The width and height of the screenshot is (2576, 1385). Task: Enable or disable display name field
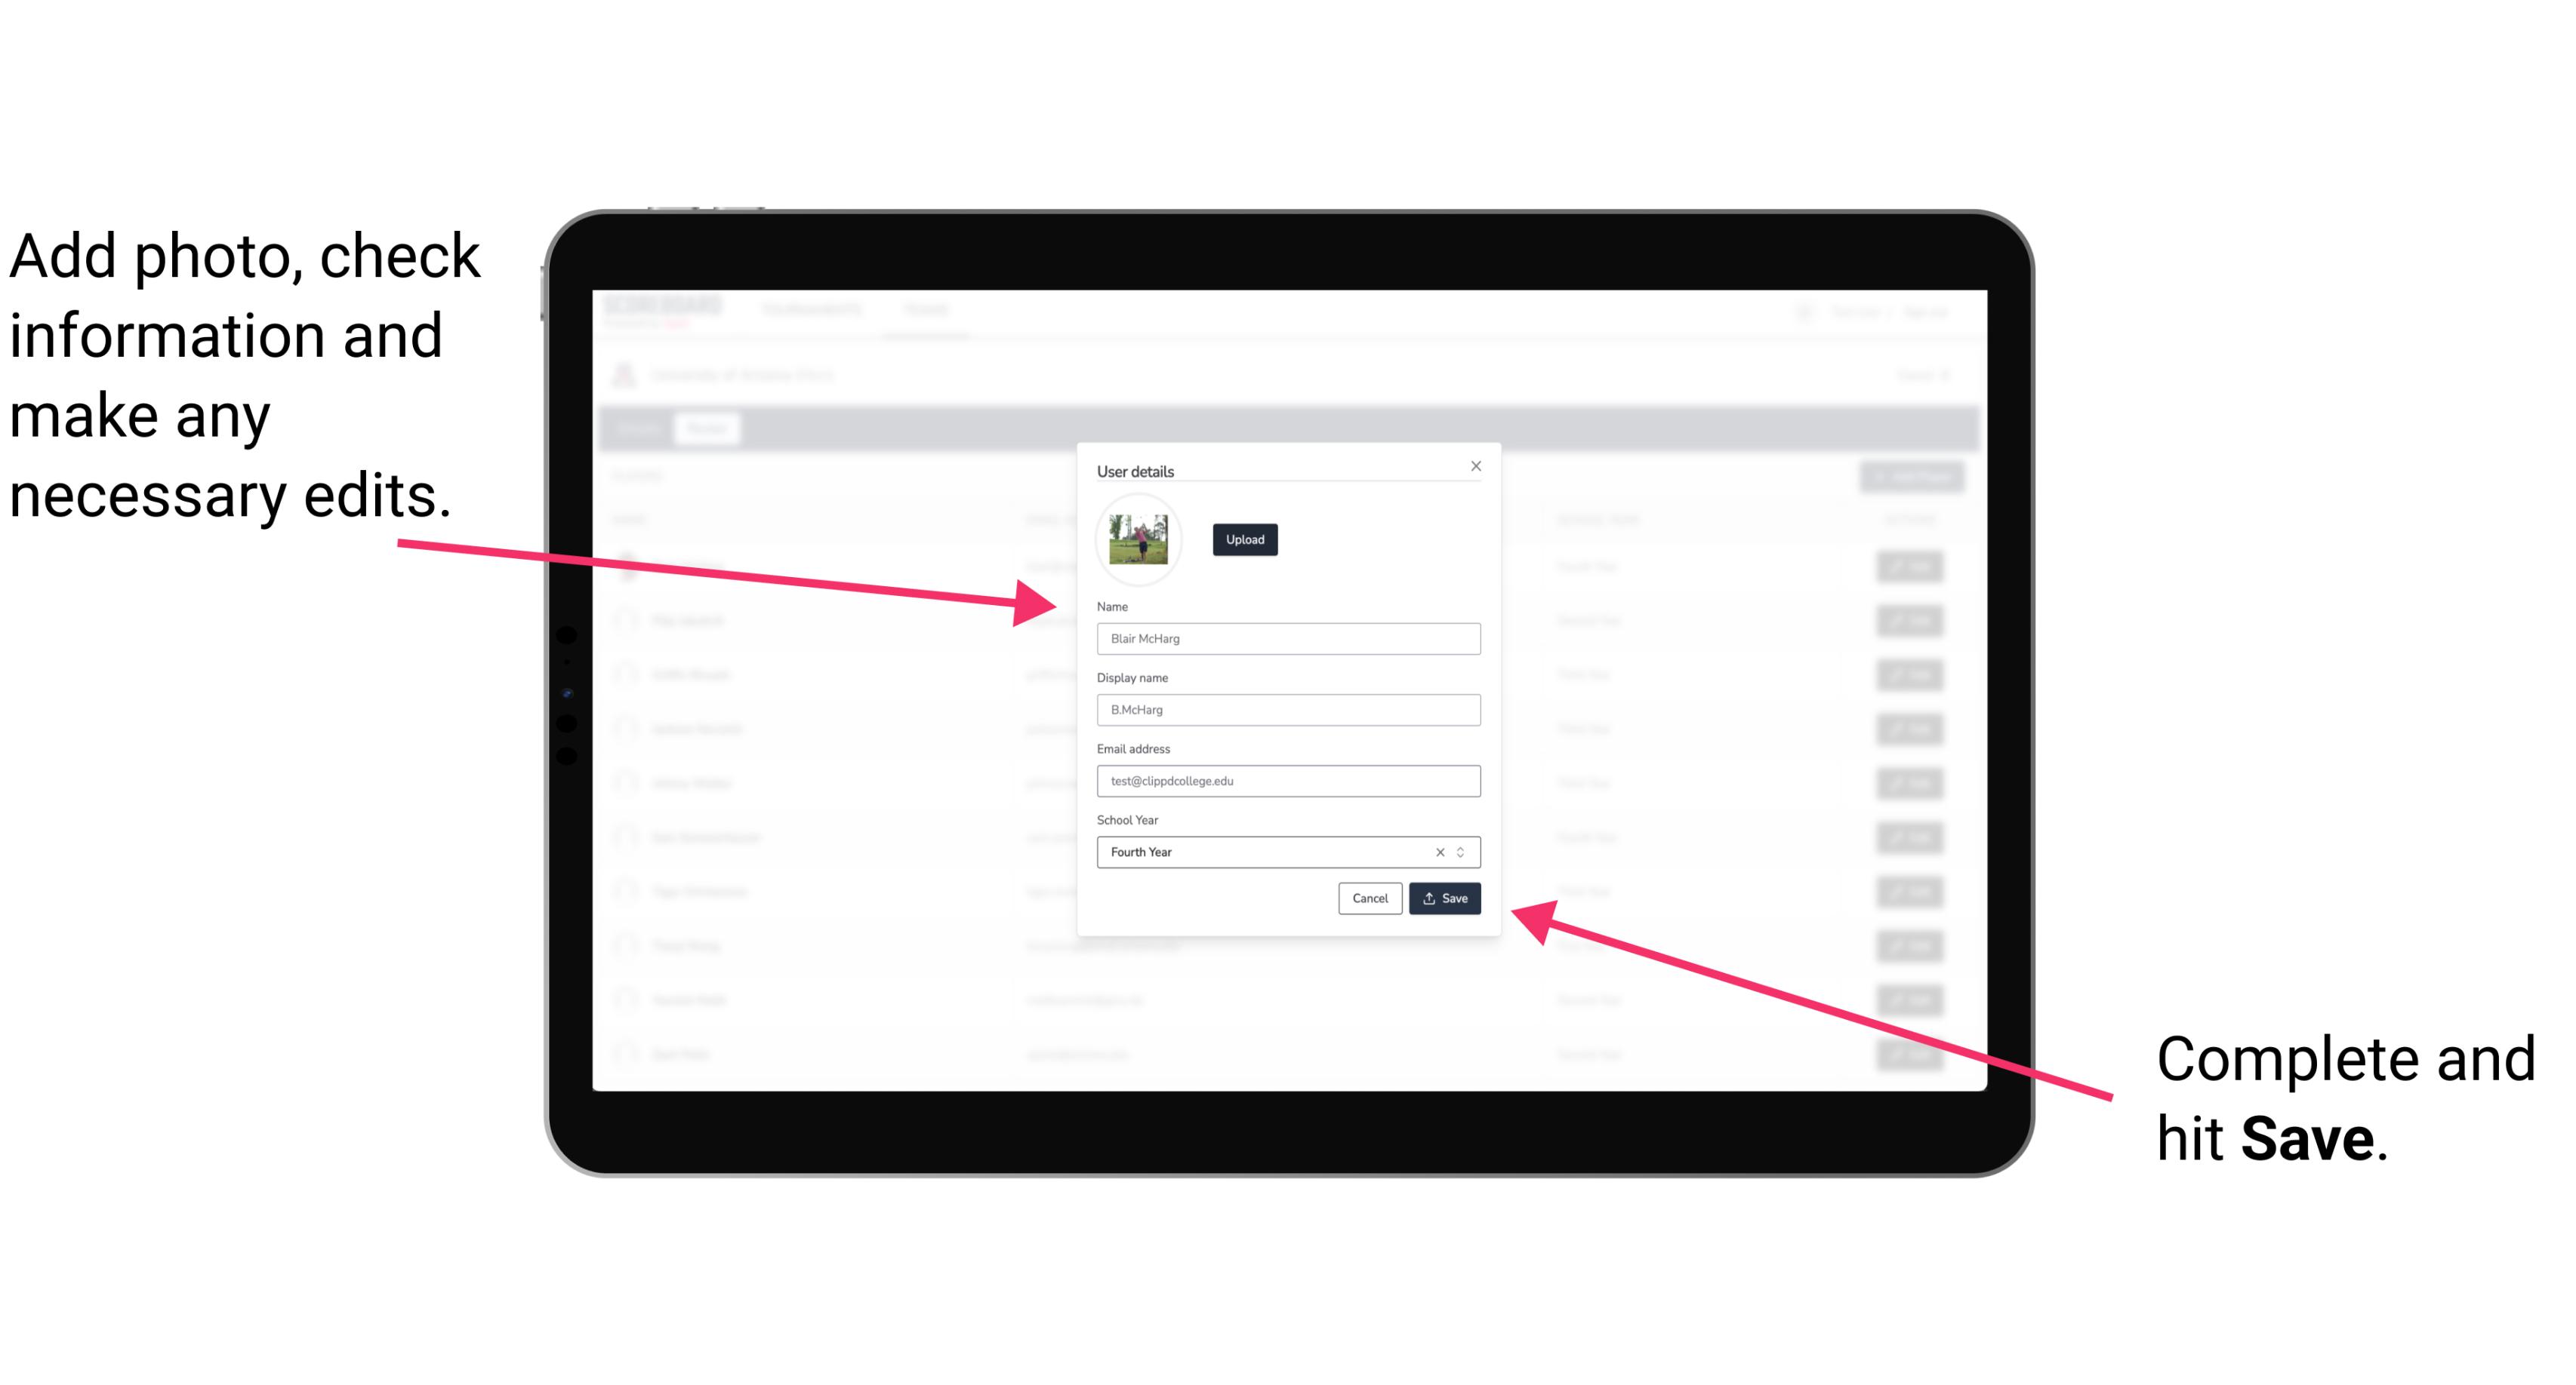point(1289,710)
